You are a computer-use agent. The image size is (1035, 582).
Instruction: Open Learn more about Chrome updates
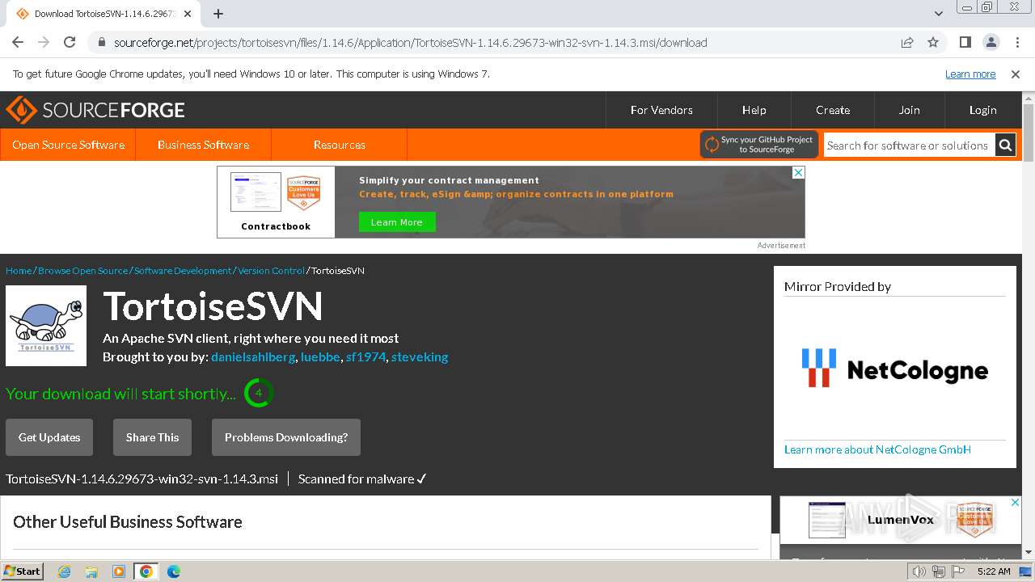pos(970,74)
